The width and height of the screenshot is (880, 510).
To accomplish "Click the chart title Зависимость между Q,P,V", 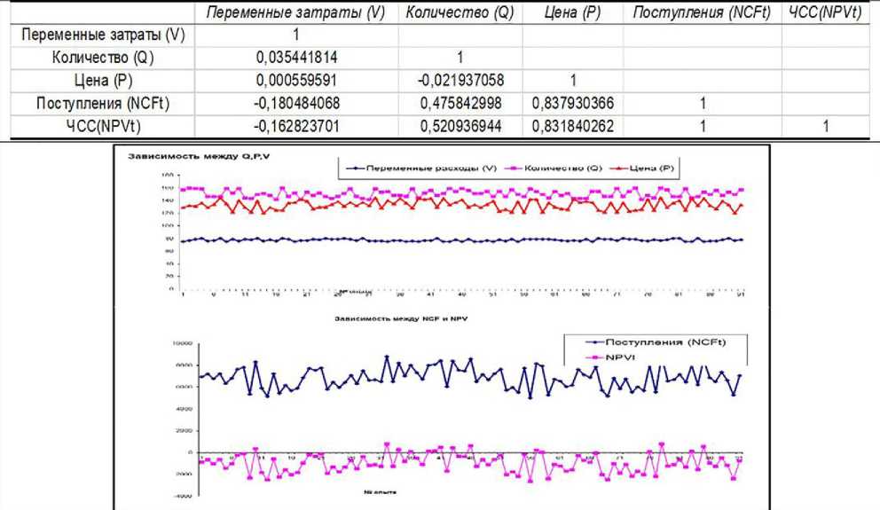I will pyautogui.click(x=181, y=156).
